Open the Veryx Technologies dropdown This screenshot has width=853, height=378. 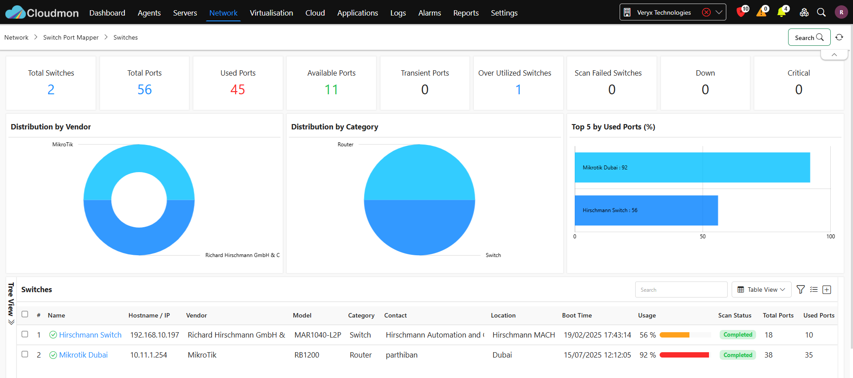click(719, 12)
